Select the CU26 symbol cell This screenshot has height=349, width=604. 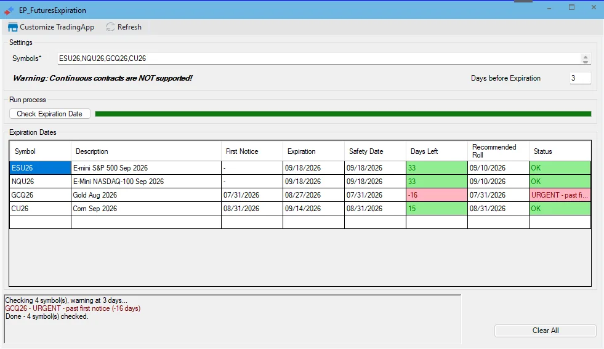pyautogui.click(x=40, y=209)
